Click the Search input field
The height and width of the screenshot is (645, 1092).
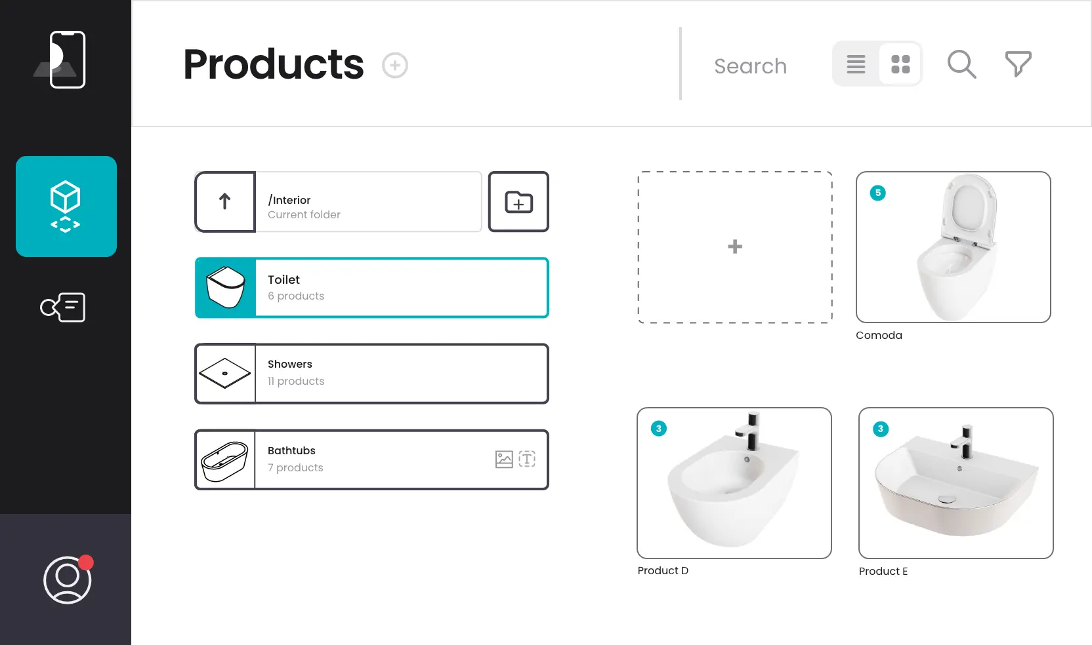click(x=751, y=66)
